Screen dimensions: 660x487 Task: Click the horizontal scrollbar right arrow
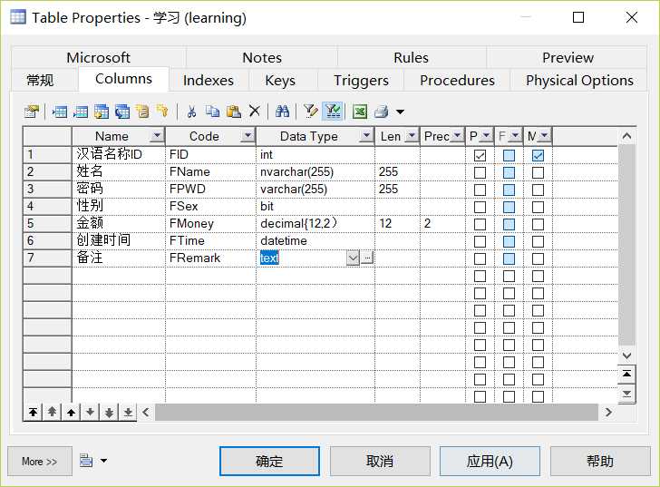click(608, 412)
